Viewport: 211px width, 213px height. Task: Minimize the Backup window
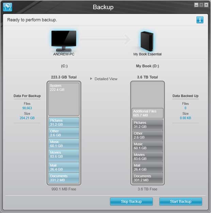point(196,5)
